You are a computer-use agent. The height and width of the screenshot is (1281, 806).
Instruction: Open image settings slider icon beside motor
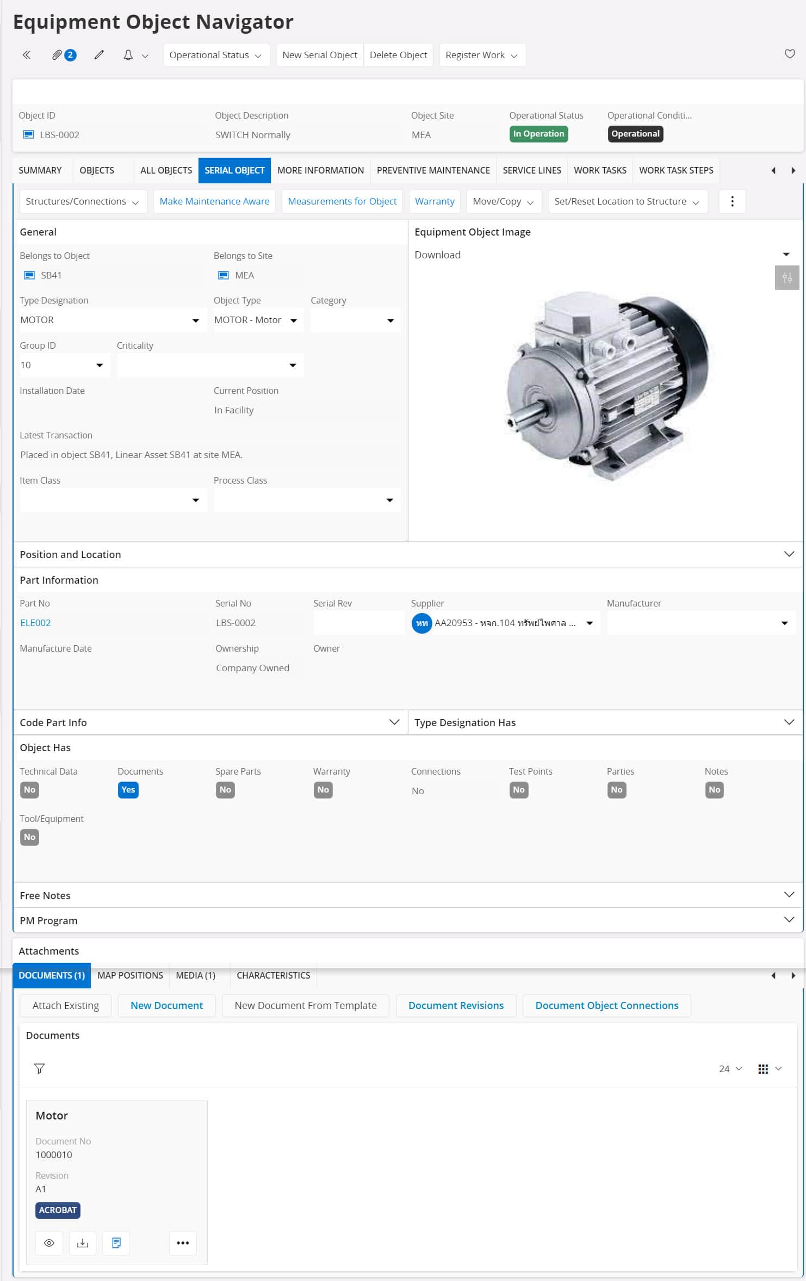pyautogui.click(x=786, y=278)
